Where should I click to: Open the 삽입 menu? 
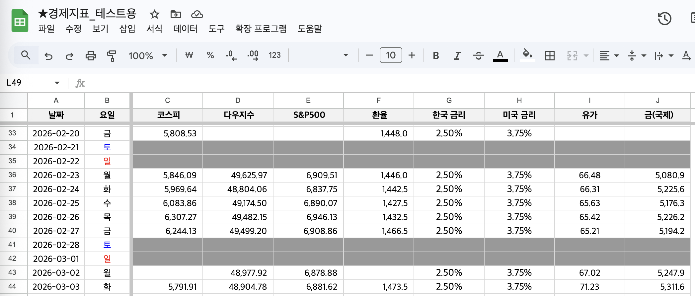coord(127,29)
